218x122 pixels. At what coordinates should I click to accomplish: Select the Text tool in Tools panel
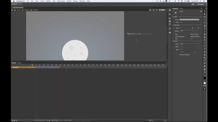click(205, 28)
